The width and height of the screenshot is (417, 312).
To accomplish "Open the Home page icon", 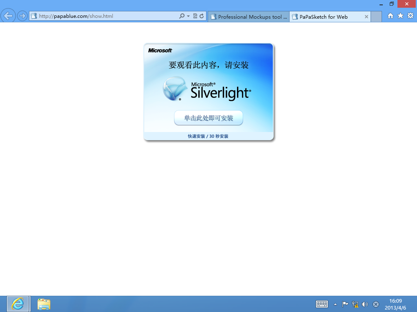I will tap(391, 16).
